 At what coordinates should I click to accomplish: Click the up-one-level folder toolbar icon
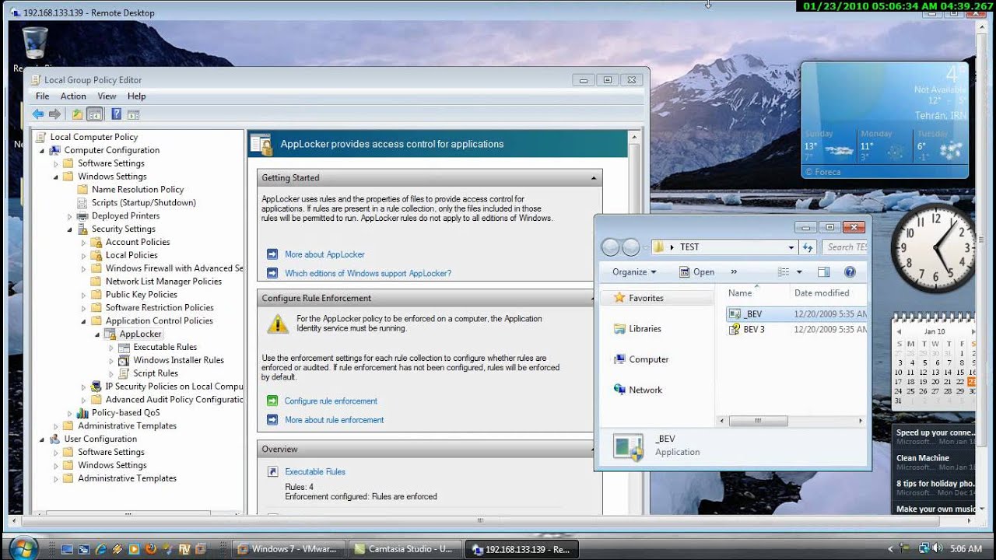click(x=77, y=114)
